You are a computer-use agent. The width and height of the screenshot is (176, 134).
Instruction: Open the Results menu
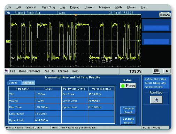tap(49, 71)
